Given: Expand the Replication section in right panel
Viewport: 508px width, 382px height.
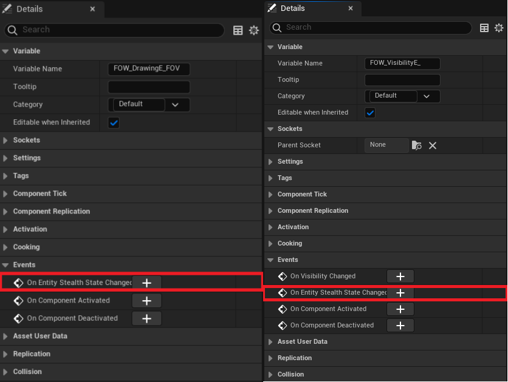Looking at the screenshot, I should click(270, 358).
